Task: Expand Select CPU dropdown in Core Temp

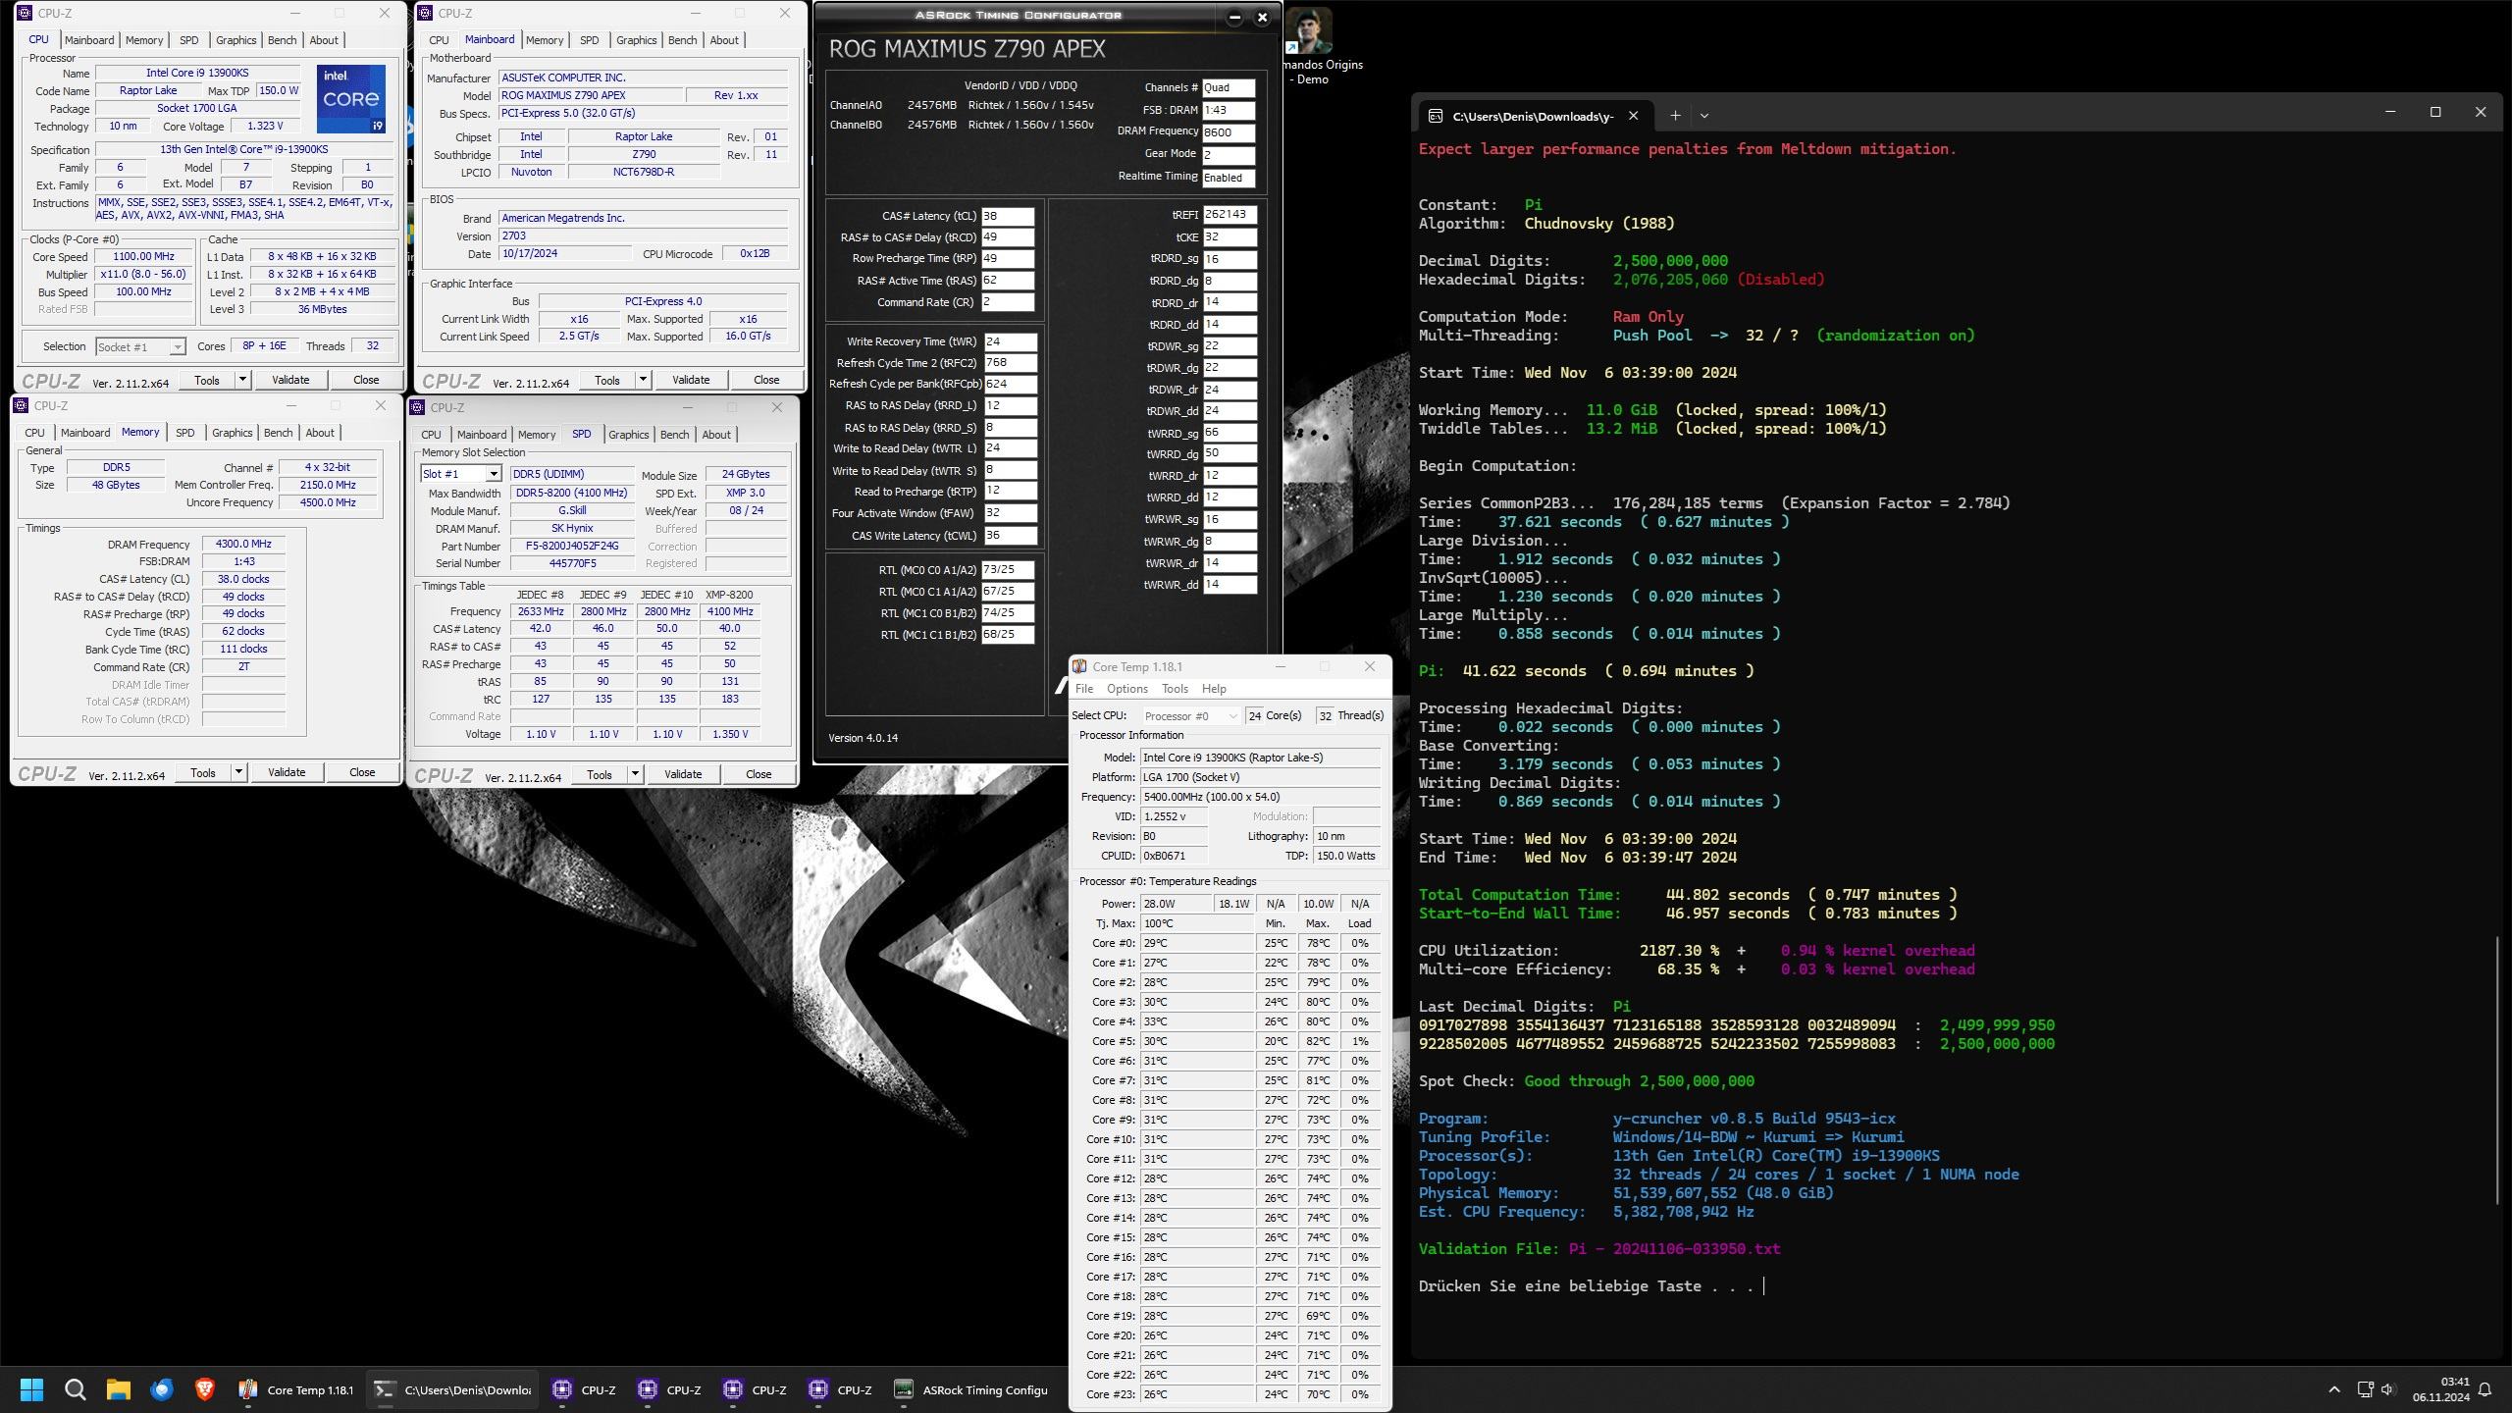Action: click(1190, 716)
